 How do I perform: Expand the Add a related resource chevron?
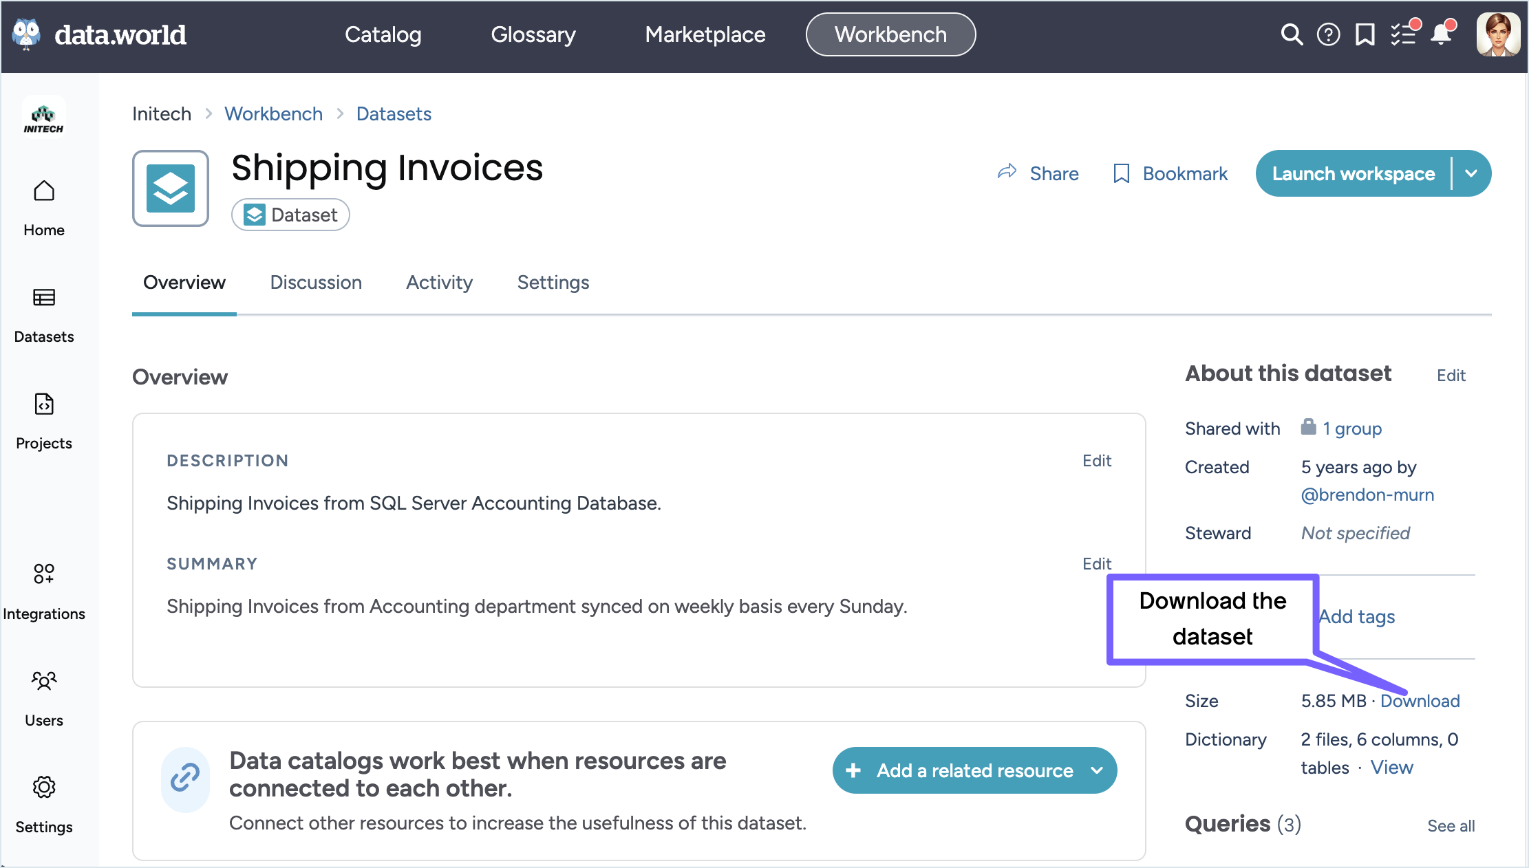tap(1098, 770)
